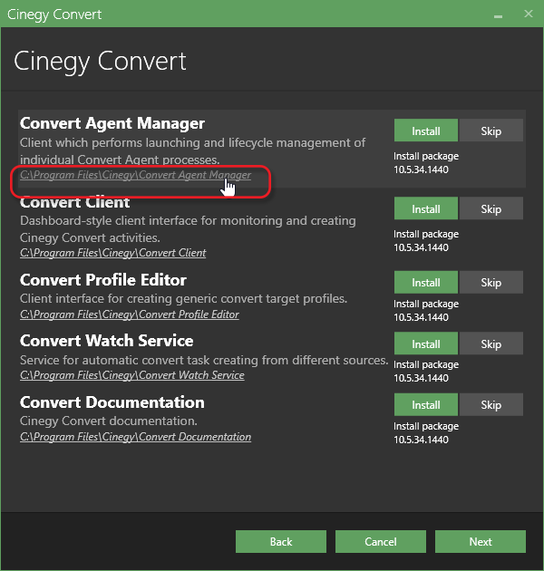Screen dimensions: 544x571
Task: Click Install for Convert Agent Manager
Action: [x=425, y=131]
